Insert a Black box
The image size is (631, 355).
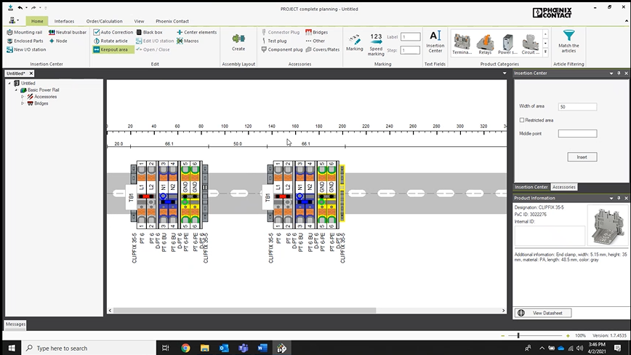click(x=149, y=32)
